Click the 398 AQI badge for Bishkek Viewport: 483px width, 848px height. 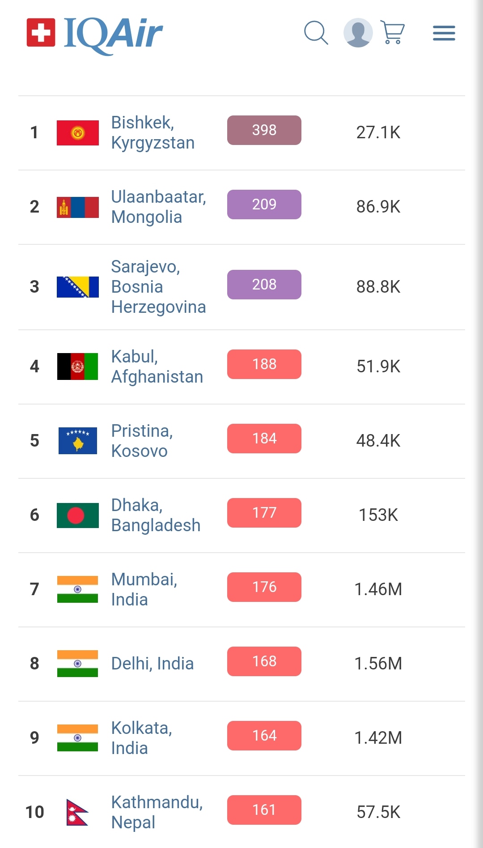pyautogui.click(x=264, y=130)
